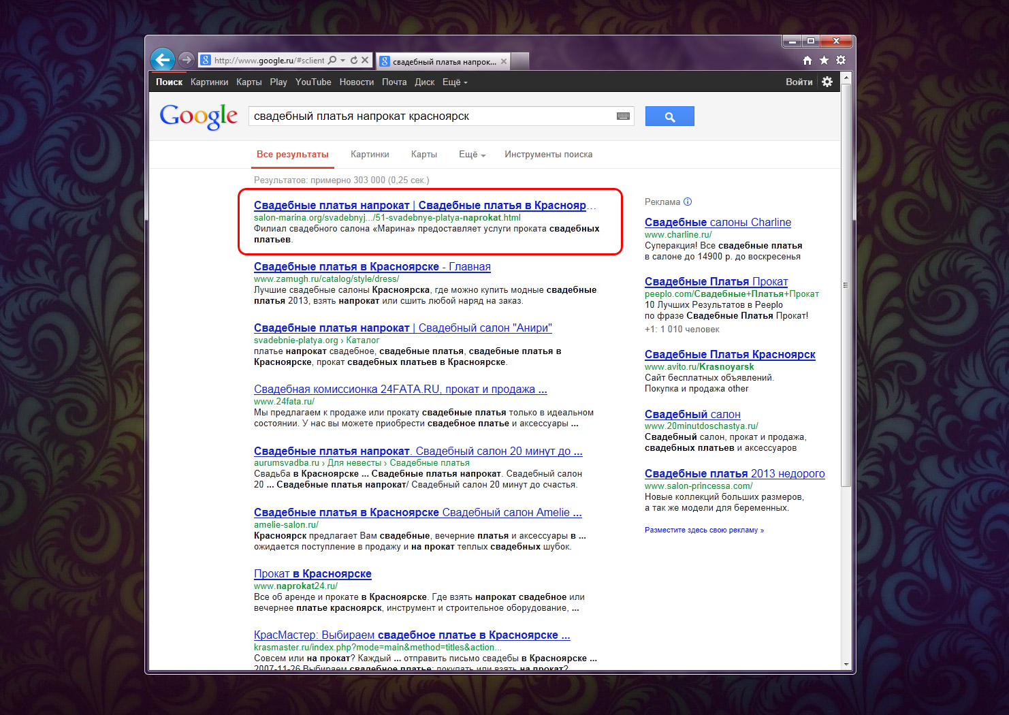Click the URL text "www.naprokat24.ru/"
This screenshot has height=715, width=1009.
295,586
